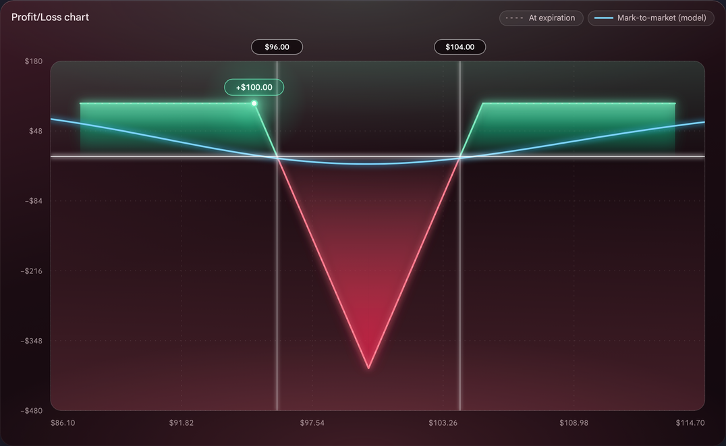Screen dimensions: 726x446
Task: Click the $86.10 x-axis label
Action: (63, 423)
